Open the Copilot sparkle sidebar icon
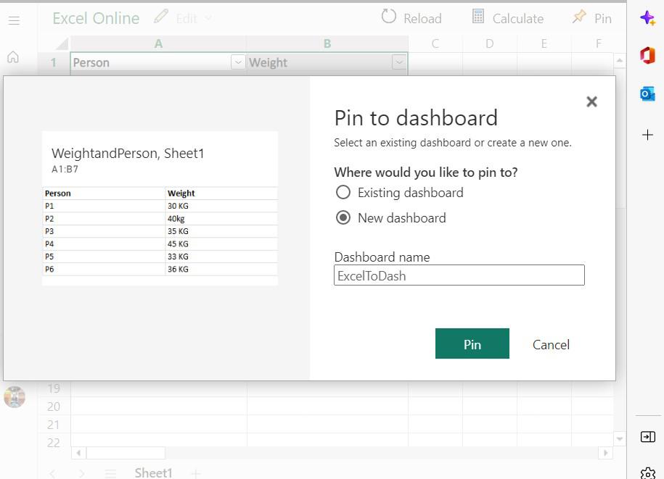 (x=647, y=18)
